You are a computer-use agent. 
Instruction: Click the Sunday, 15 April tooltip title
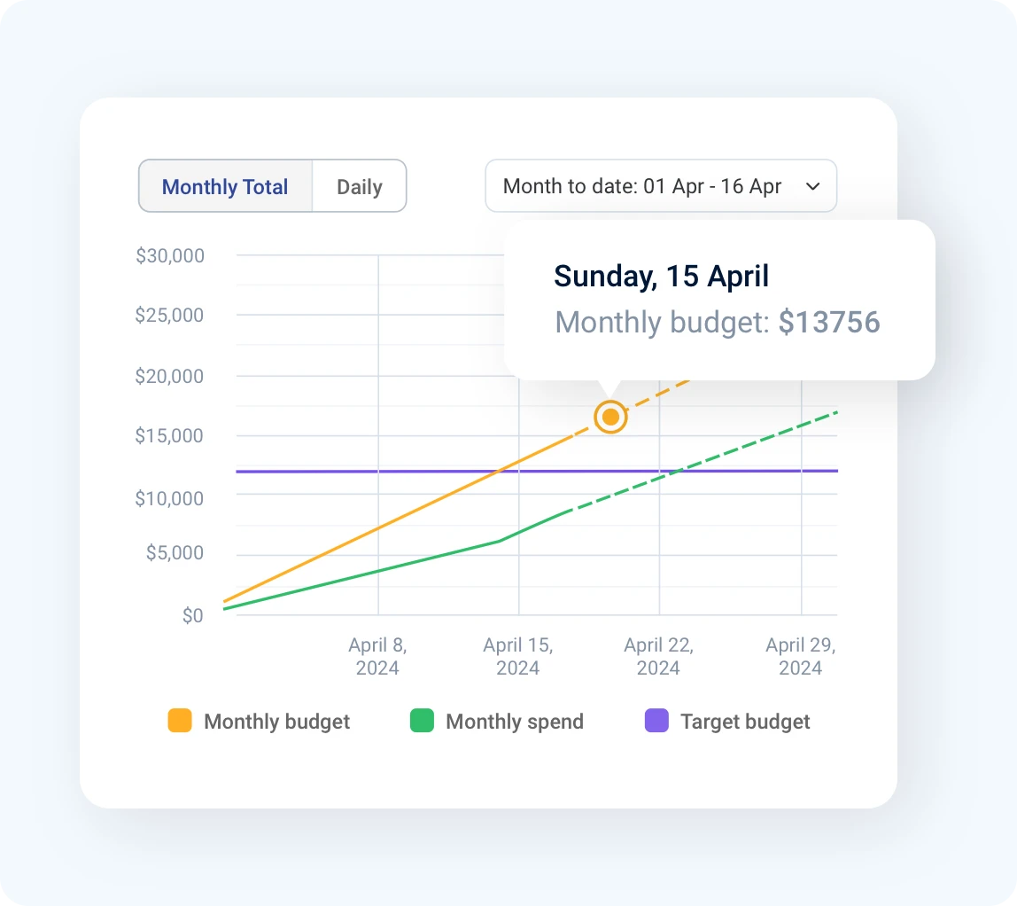click(661, 277)
